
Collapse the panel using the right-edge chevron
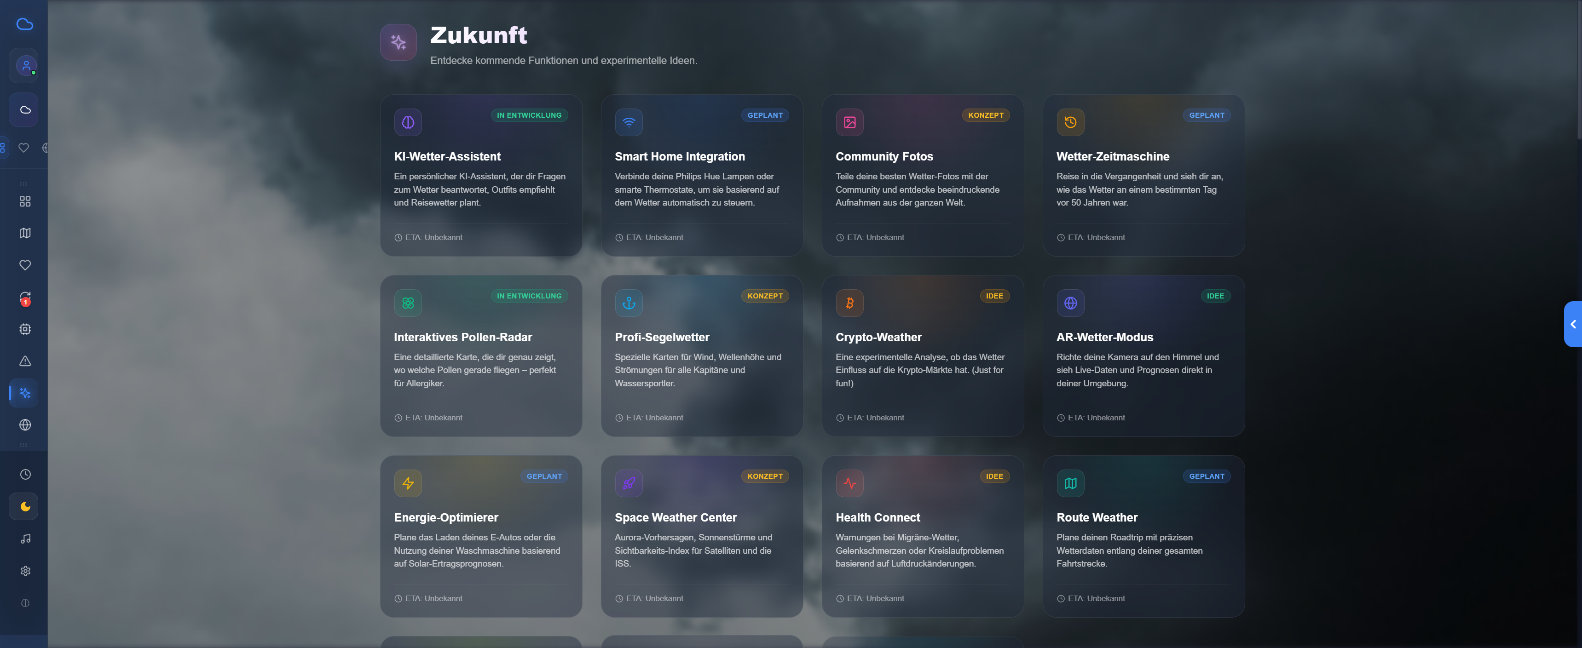(1574, 324)
